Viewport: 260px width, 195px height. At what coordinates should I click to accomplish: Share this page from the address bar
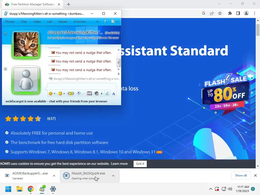pos(212,13)
